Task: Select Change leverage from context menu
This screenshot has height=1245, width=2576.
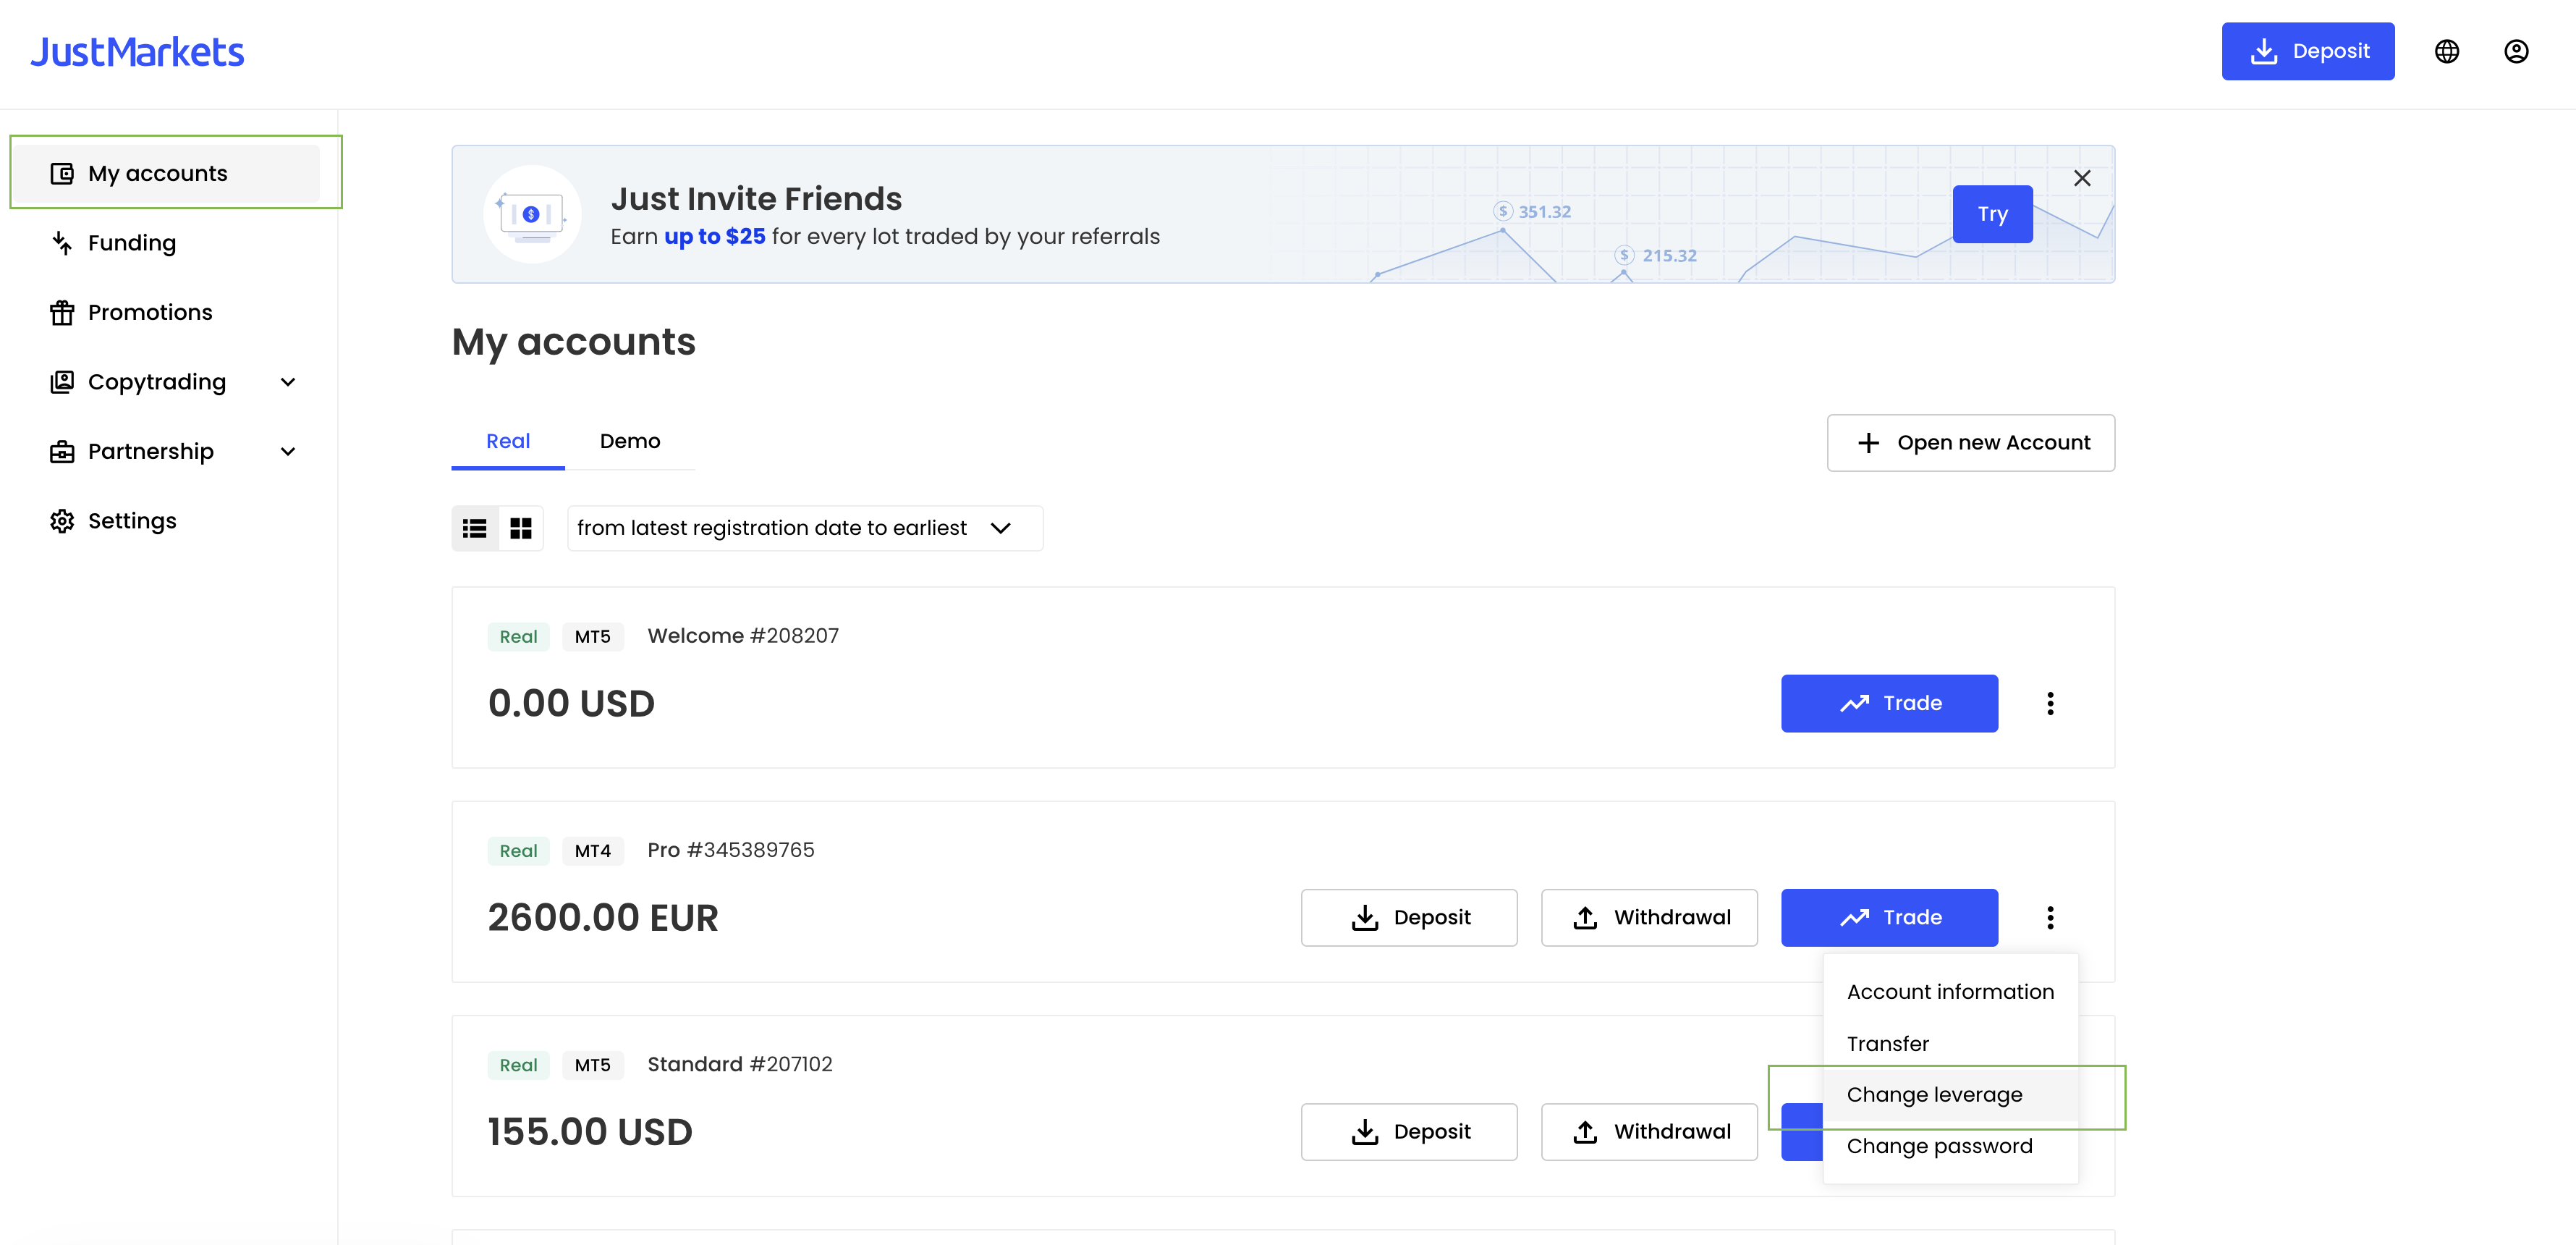Action: click(x=1934, y=1094)
